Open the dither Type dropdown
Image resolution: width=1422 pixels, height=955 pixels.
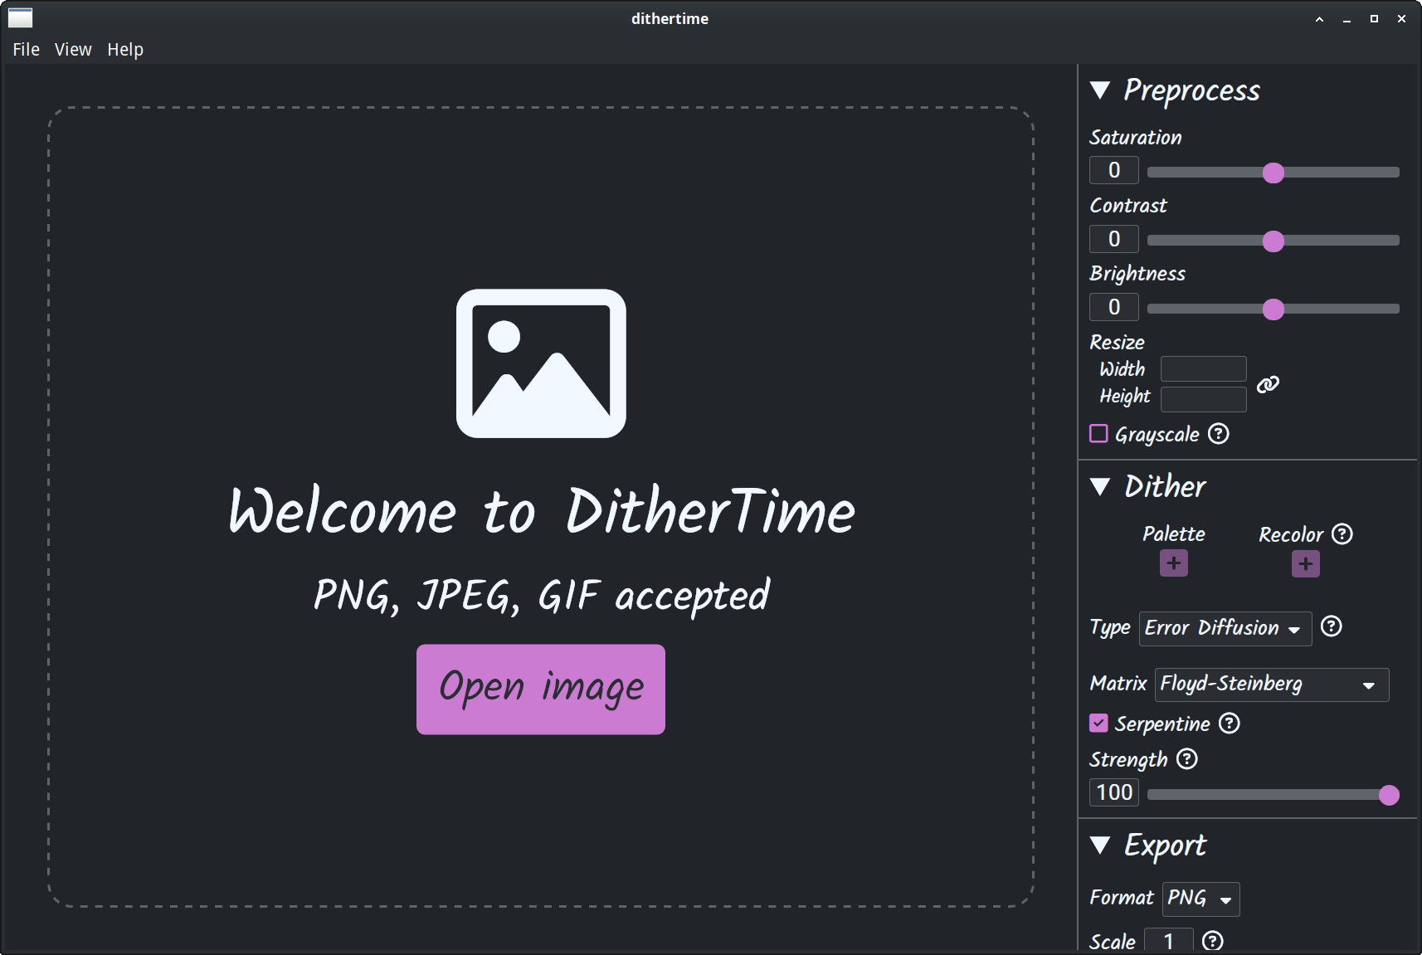click(1225, 629)
